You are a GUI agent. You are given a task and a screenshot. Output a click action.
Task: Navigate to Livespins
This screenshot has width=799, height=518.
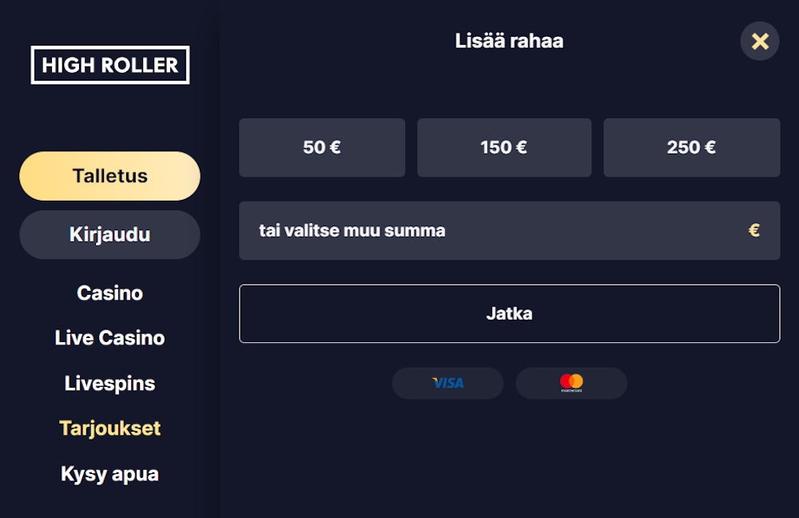pyautogui.click(x=109, y=383)
